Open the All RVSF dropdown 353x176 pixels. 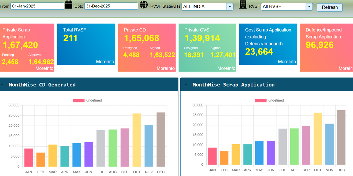(309, 6)
